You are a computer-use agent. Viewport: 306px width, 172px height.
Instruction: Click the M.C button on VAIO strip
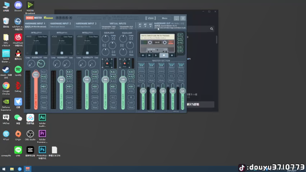point(113,97)
